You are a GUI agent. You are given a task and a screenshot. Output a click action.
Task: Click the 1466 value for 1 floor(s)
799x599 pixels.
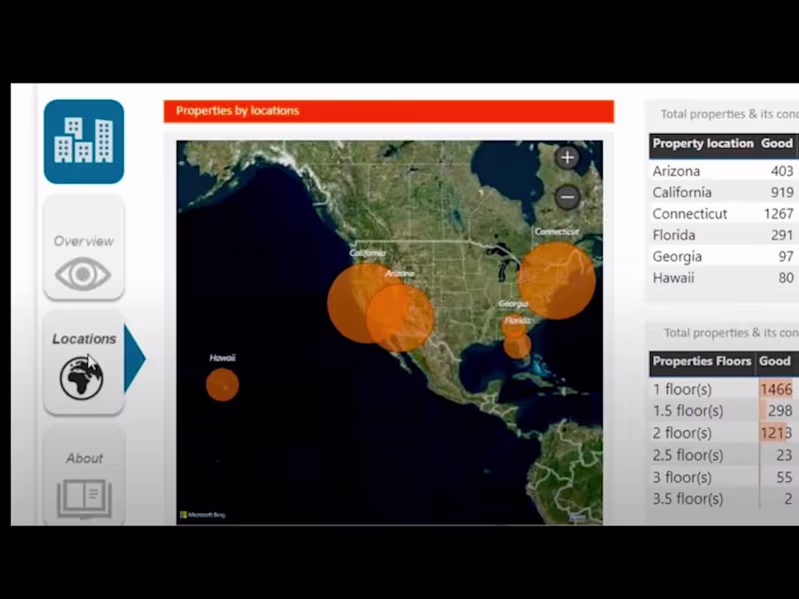(777, 389)
